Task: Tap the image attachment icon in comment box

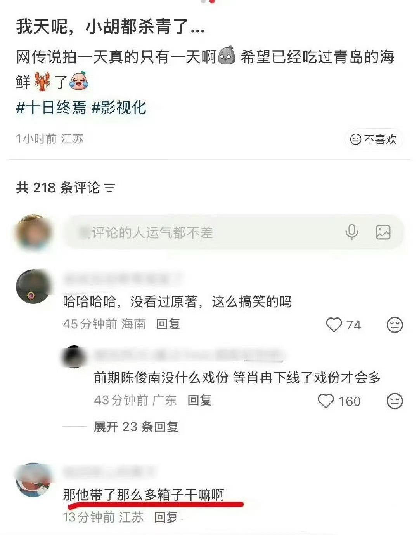Action: (x=383, y=232)
